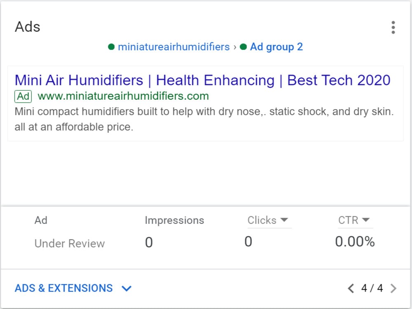
Task: Click the 0.00% CTR value
Action: pyautogui.click(x=355, y=241)
